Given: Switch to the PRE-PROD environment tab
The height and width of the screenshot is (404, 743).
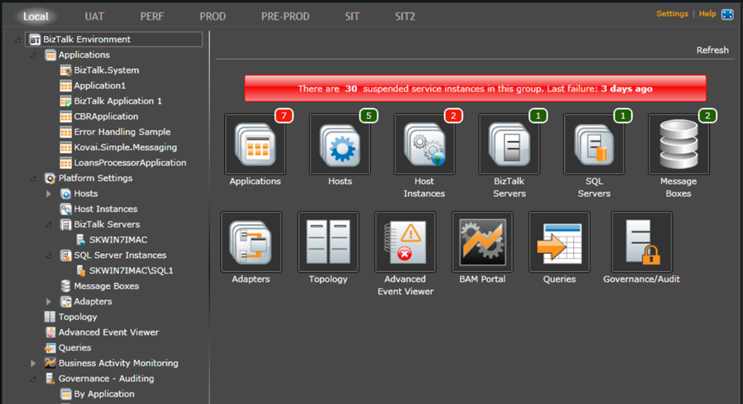Looking at the screenshot, I should [x=285, y=17].
